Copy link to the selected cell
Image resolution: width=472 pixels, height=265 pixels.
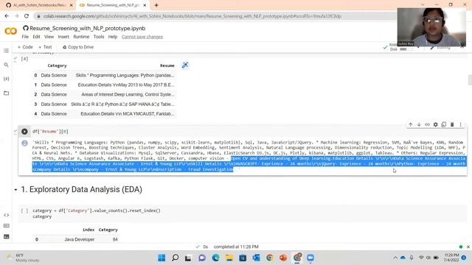[x=427, y=124]
